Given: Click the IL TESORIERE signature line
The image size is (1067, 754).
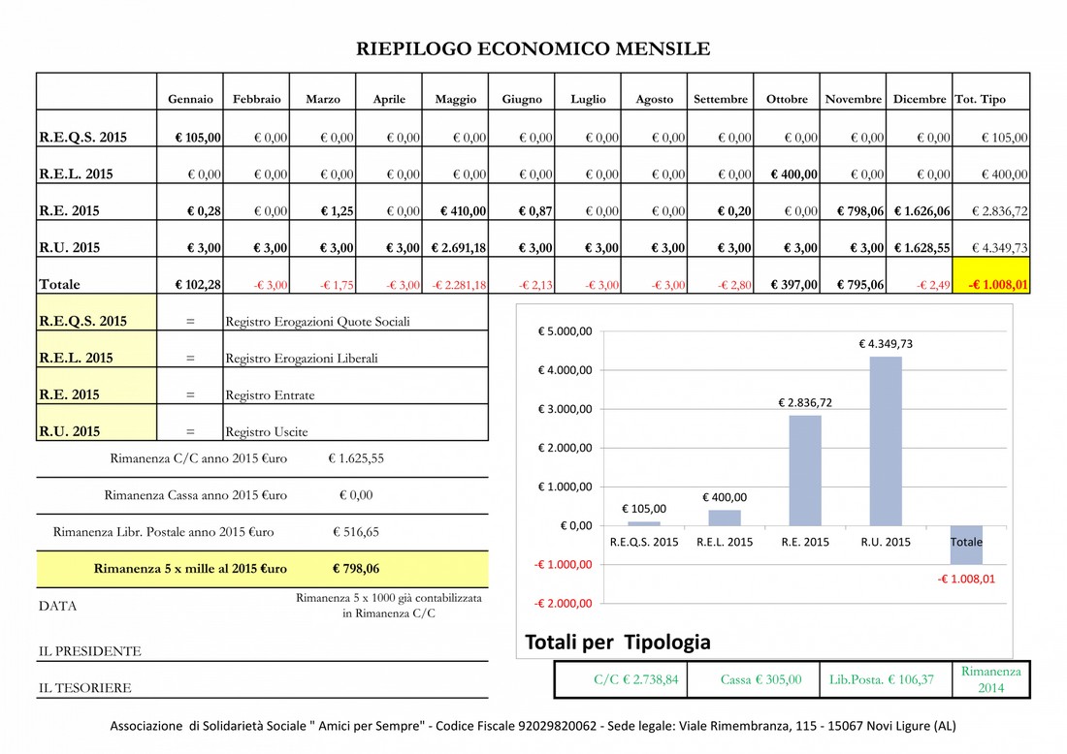Looking at the screenshot, I should click(262, 687).
